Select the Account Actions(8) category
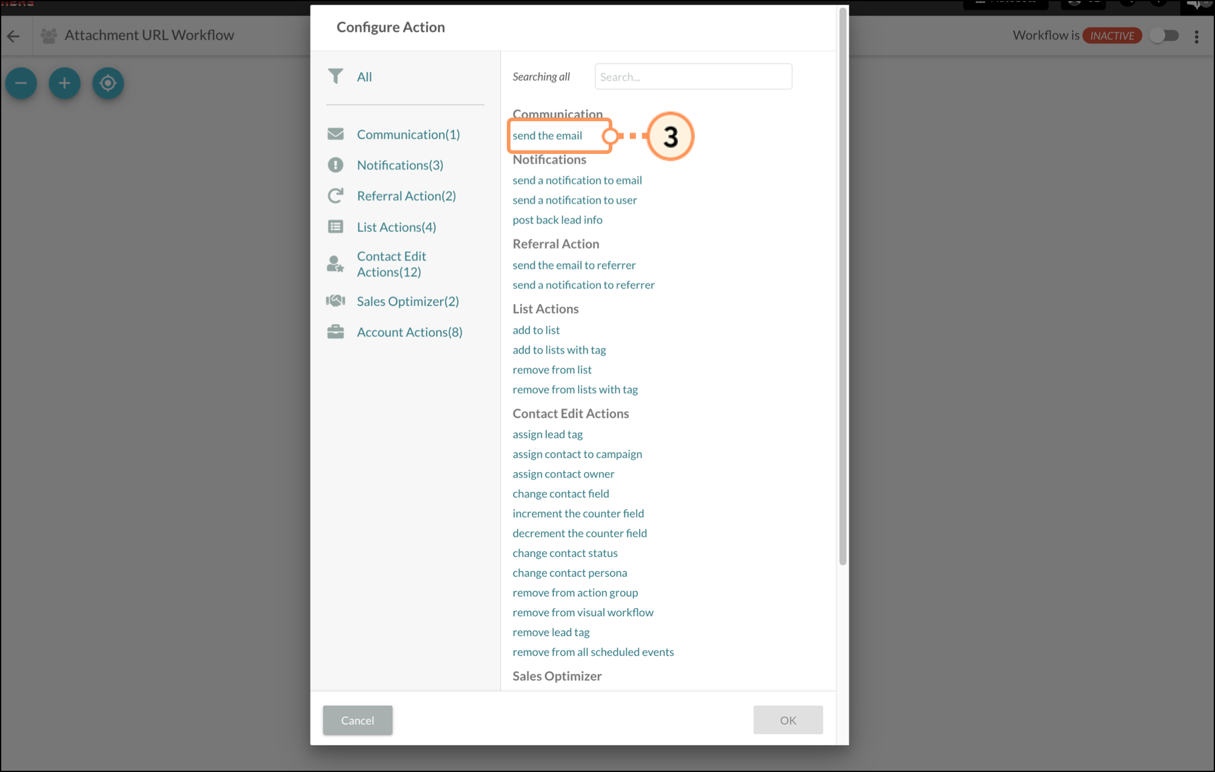 410,332
